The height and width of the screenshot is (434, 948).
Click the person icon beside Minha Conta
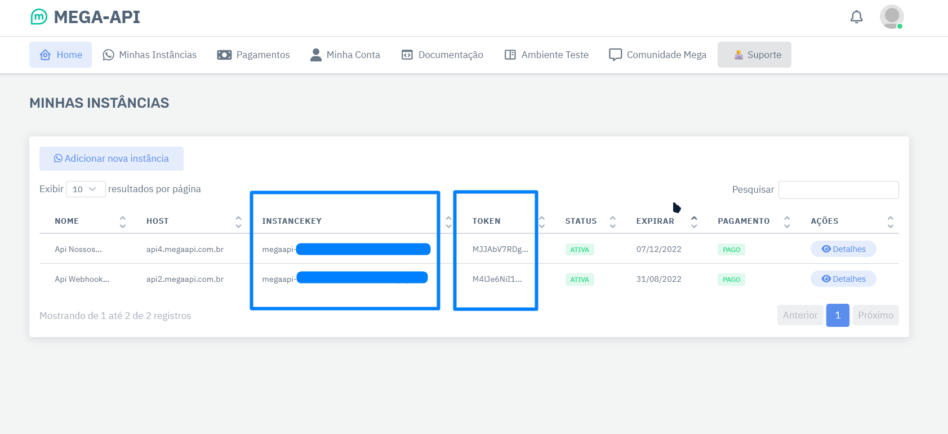click(x=316, y=55)
